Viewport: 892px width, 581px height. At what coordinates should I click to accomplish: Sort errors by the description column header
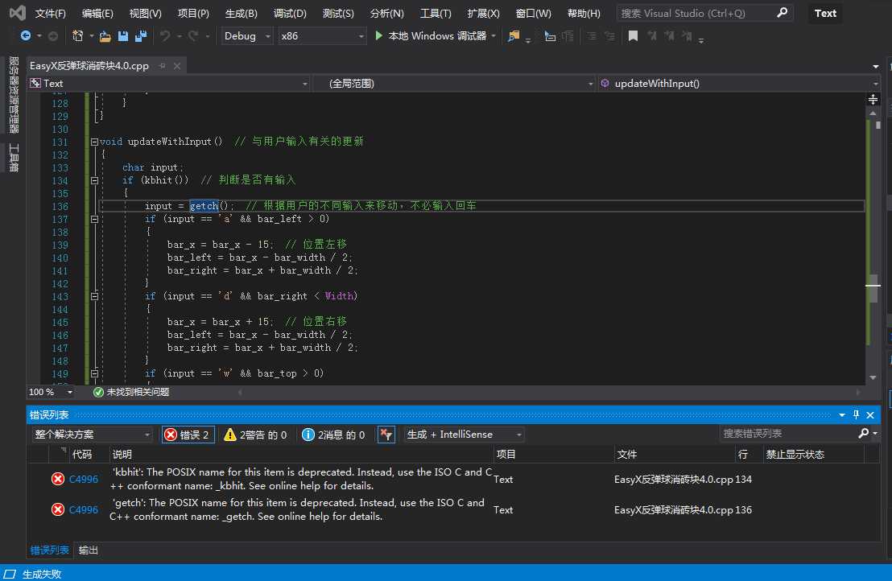coord(301,454)
